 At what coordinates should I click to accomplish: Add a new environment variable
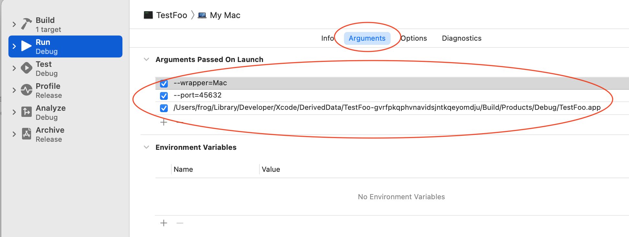[164, 223]
